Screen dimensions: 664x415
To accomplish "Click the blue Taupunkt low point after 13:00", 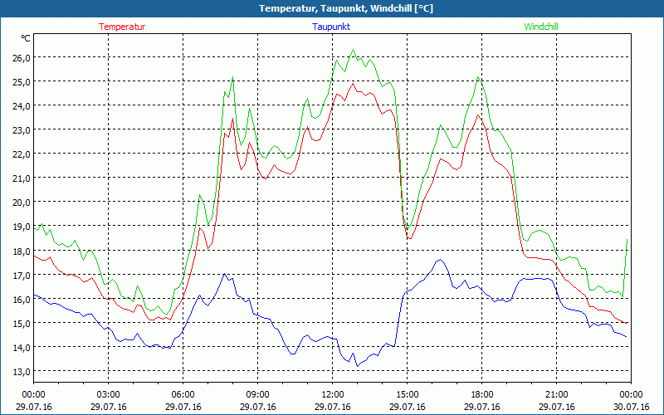I will point(357,366).
